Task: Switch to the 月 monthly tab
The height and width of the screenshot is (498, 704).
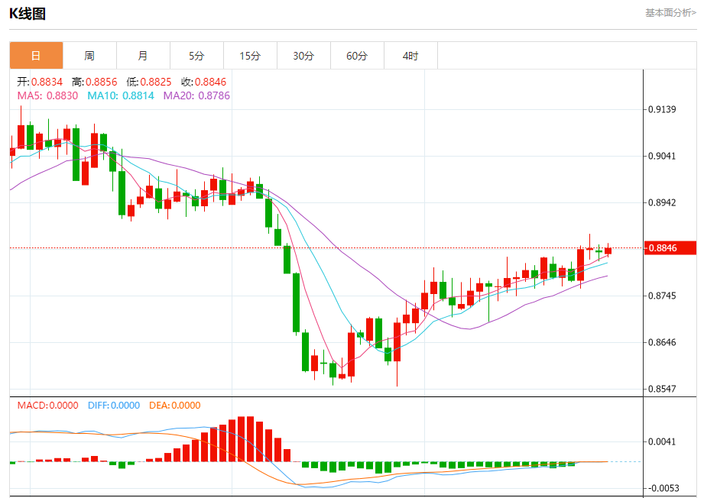Action: pos(143,56)
